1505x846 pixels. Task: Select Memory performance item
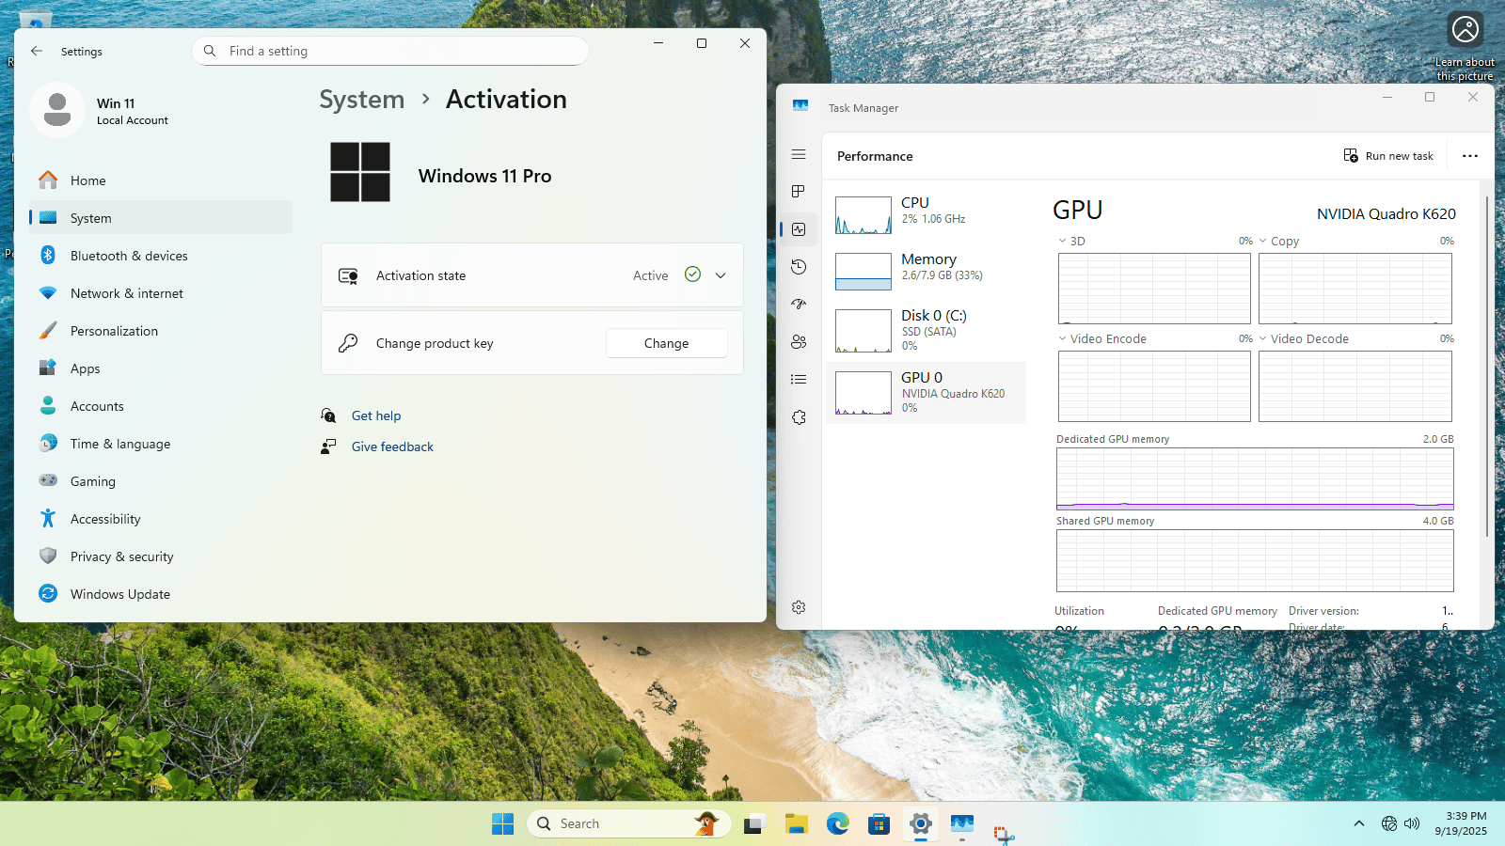(x=926, y=271)
